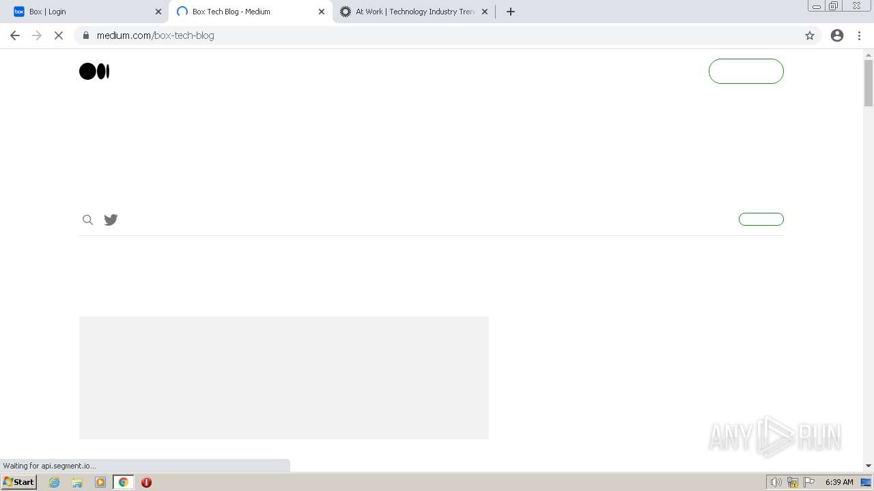874x491 pixels.
Task: Click the scroll-down arrow of the page scrollbar
Action: coord(869,466)
